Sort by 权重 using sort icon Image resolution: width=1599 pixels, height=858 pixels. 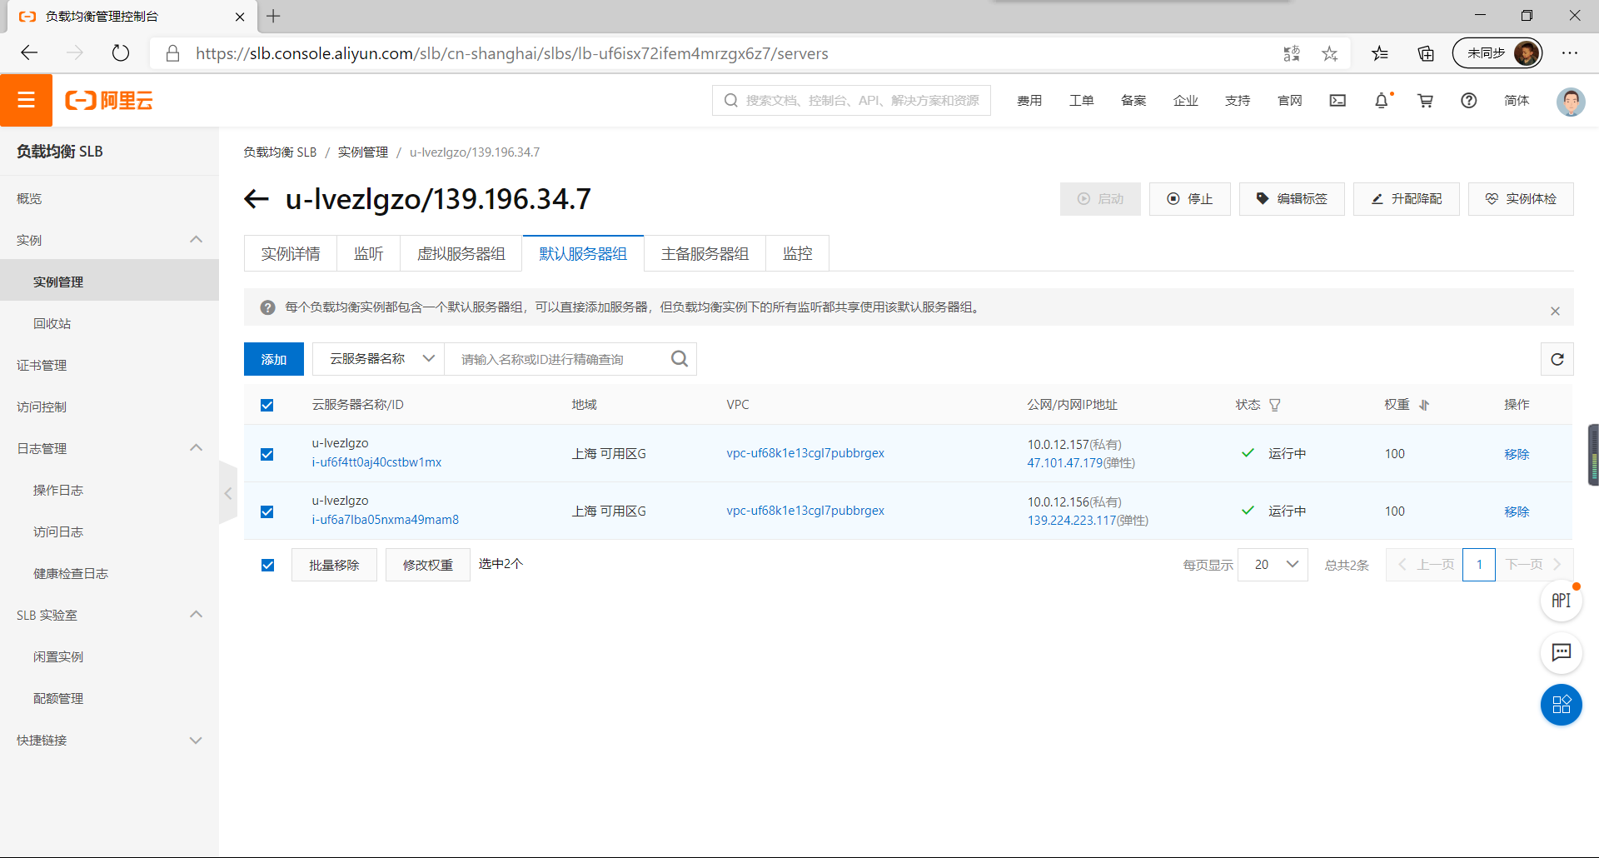(1424, 405)
